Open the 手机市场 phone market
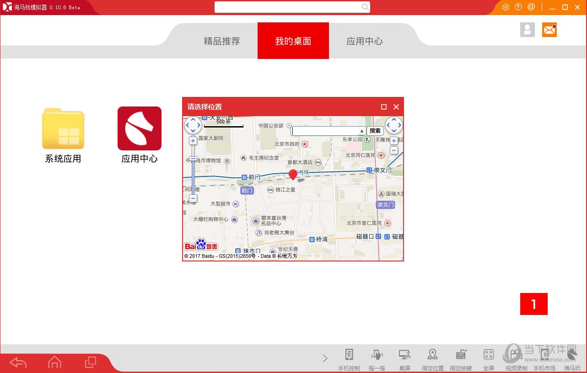 tap(544, 359)
